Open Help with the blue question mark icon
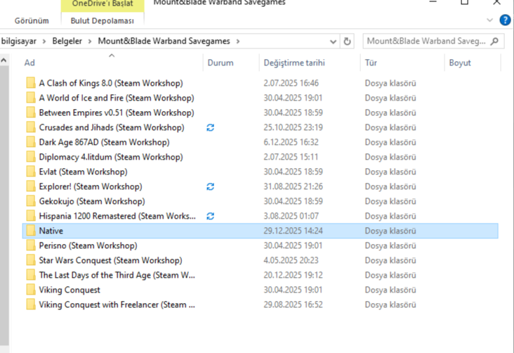The width and height of the screenshot is (514, 353). click(x=505, y=20)
